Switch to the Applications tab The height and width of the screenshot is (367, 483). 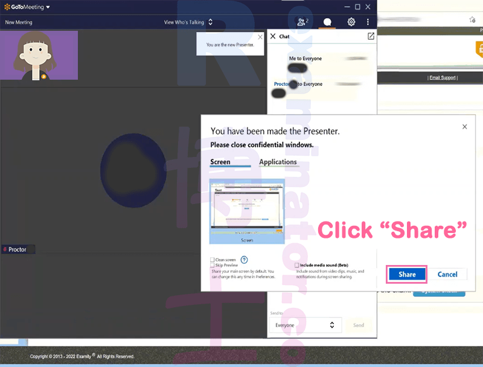(x=278, y=162)
